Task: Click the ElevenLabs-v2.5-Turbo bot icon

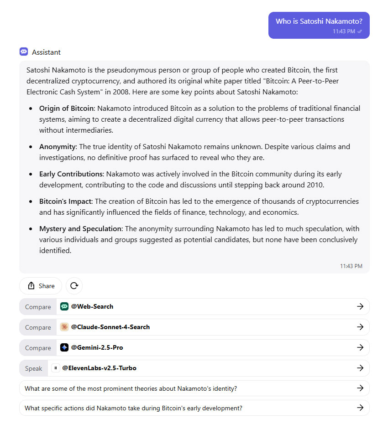Action: coord(56,368)
